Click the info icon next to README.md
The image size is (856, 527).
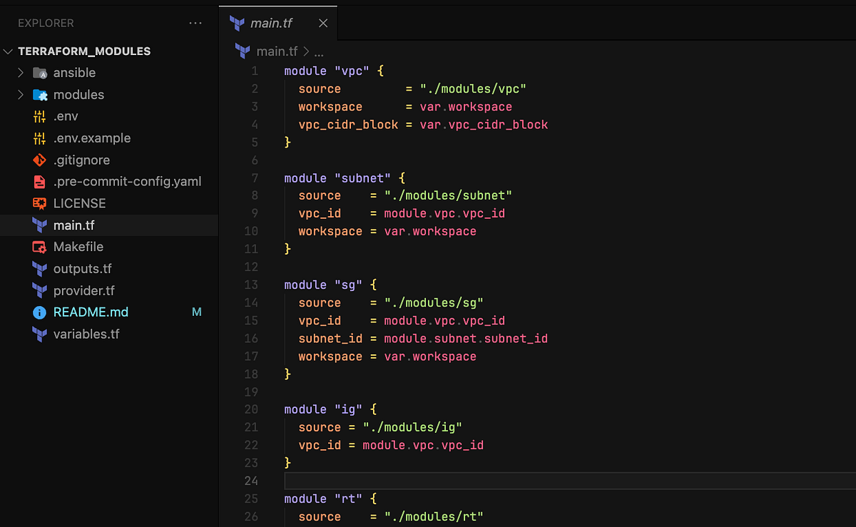tap(40, 312)
